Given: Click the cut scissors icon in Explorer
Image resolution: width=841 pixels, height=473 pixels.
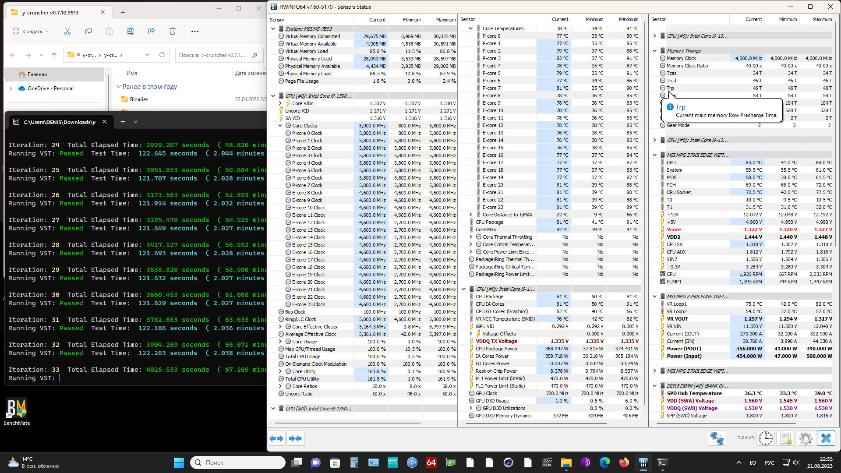Looking at the screenshot, I should click(x=67, y=31).
